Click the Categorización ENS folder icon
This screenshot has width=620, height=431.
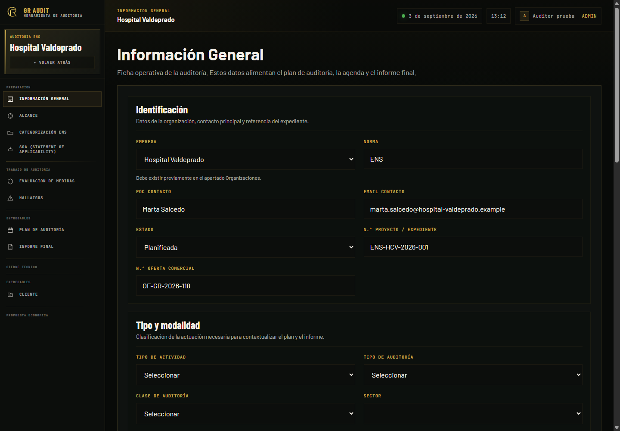point(10,133)
